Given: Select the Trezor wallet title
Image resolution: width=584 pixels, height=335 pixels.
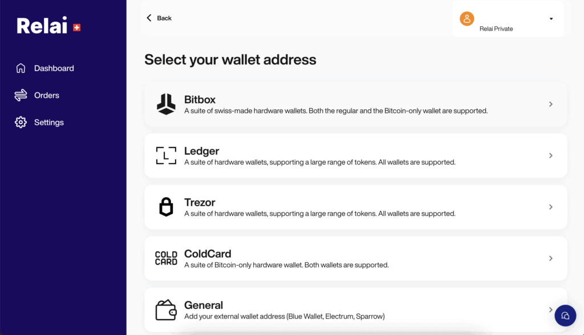Looking at the screenshot, I should (200, 202).
